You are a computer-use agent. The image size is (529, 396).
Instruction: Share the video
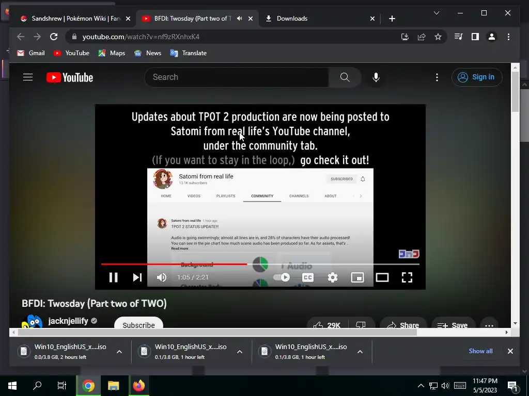coord(403,323)
